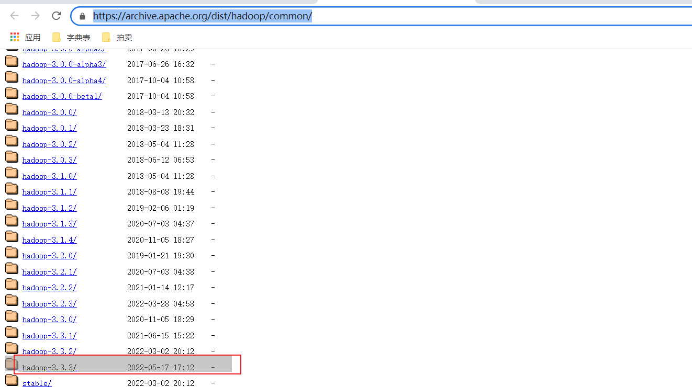Click folder icon beside hadoop-3.2.3/

point(12,301)
